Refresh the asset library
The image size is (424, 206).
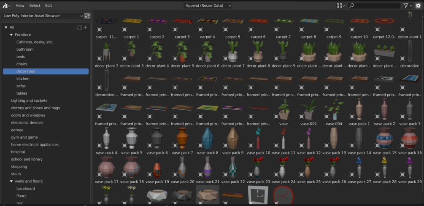(87, 16)
